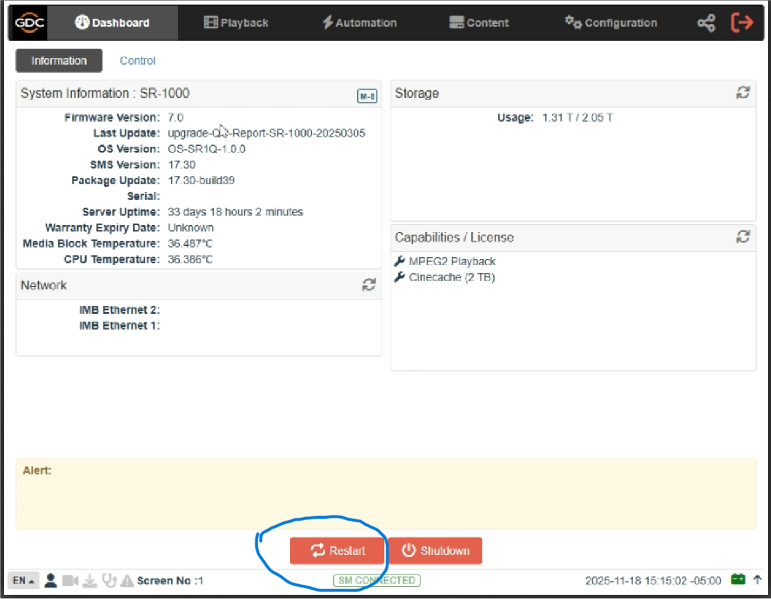
Task: Click the stethoscope diagnostics icon
Action: [109, 581]
